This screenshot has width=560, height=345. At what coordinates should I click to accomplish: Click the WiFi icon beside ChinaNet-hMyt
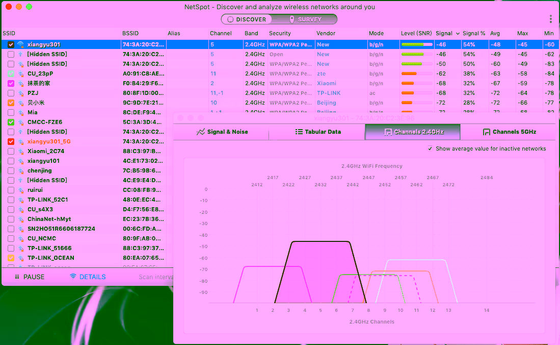(x=21, y=219)
